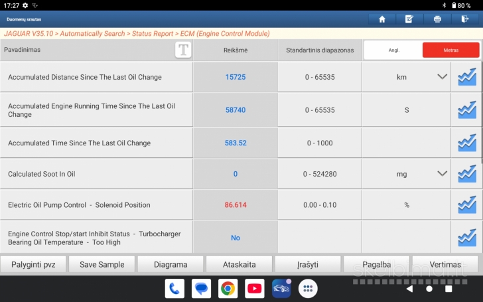Print the data stream report
This screenshot has height=302, width=483.
[x=437, y=19]
